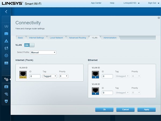Open the Guest Access briefcase icon
Screen dimensions: 161x121
click(x=6, y=34)
